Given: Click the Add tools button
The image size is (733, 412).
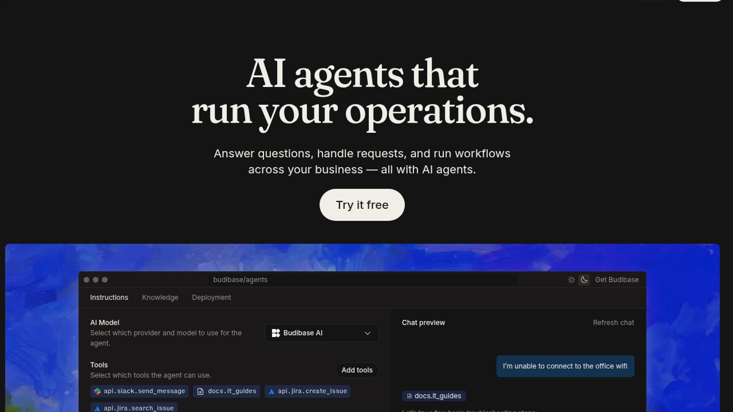Looking at the screenshot, I should [357, 370].
